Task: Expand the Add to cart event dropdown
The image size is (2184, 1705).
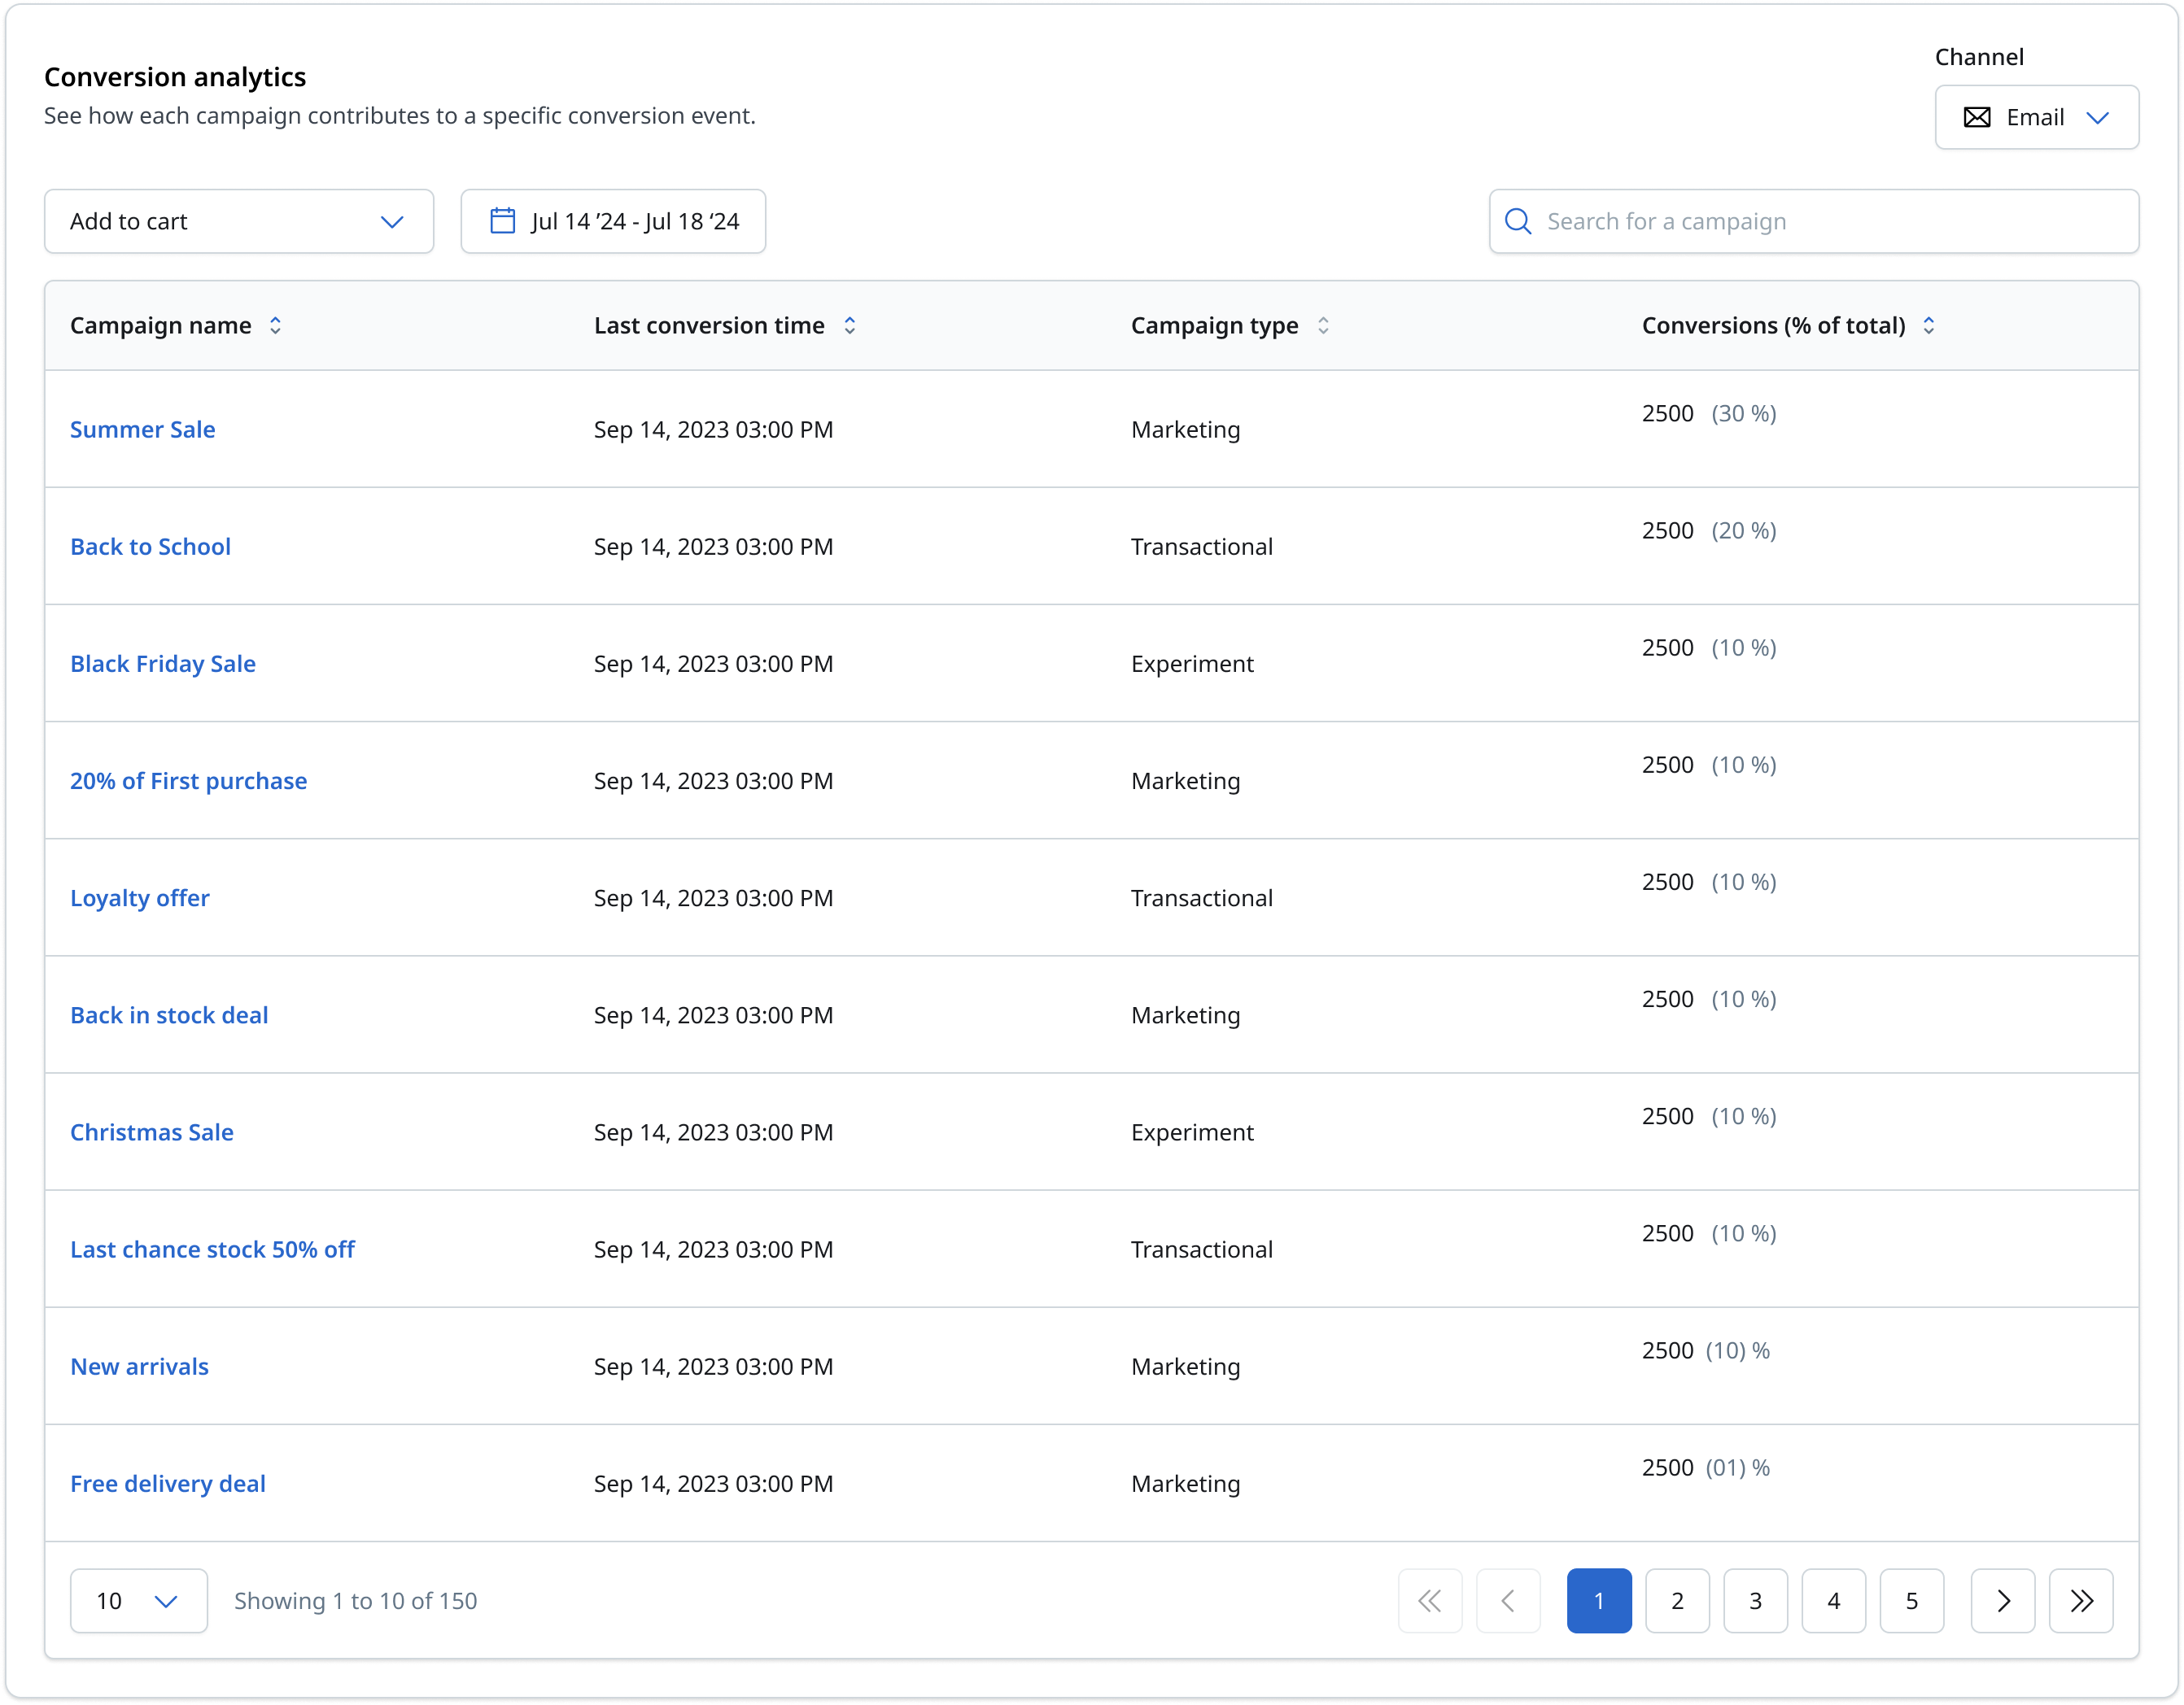Action: pyautogui.click(x=239, y=221)
